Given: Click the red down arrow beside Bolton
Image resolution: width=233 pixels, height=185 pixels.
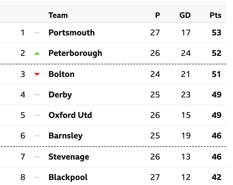Looking at the screenshot, I should click(x=37, y=74).
